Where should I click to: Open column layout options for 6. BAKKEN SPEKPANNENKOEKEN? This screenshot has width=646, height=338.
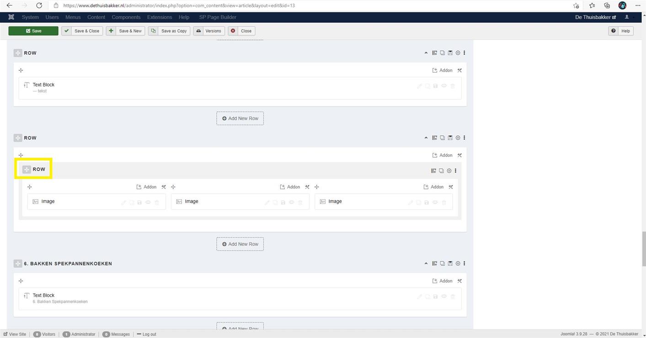point(434,264)
